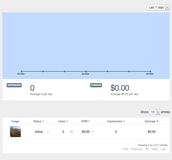This screenshot has width=172, height=160.
Task: Sort table by Users column
Action: [63, 121]
